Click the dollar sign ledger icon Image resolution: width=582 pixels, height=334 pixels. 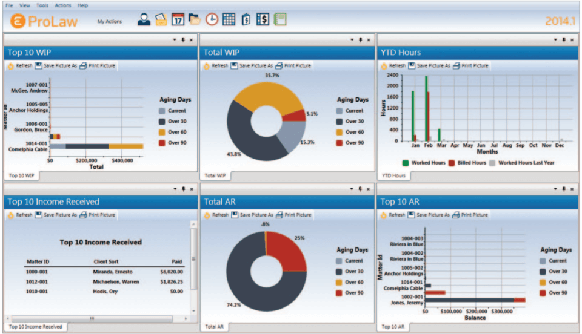pyautogui.click(x=263, y=19)
